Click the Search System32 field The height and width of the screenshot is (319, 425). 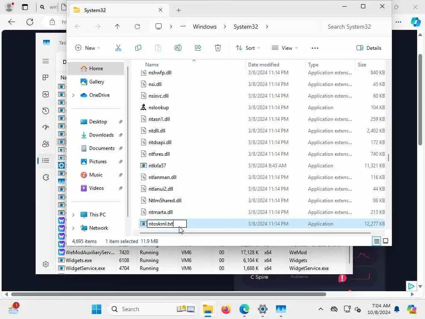point(355,27)
